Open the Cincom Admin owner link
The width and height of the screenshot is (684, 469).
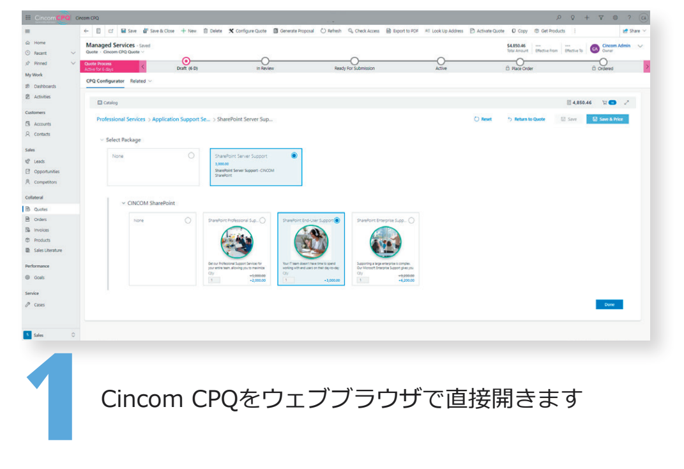tap(616, 45)
